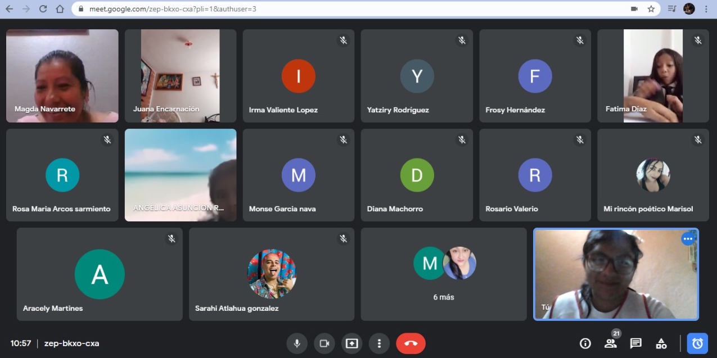Reload the page in browser toolbar
This screenshot has width=717, height=358.
click(43, 9)
